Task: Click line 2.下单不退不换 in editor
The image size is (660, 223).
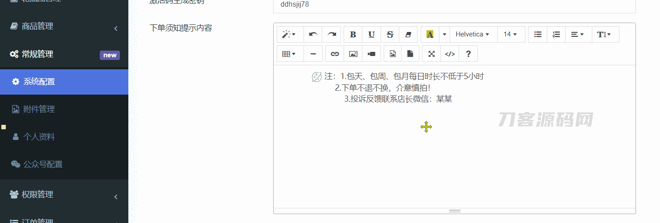Action: pyautogui.click(x=383, y=88)
